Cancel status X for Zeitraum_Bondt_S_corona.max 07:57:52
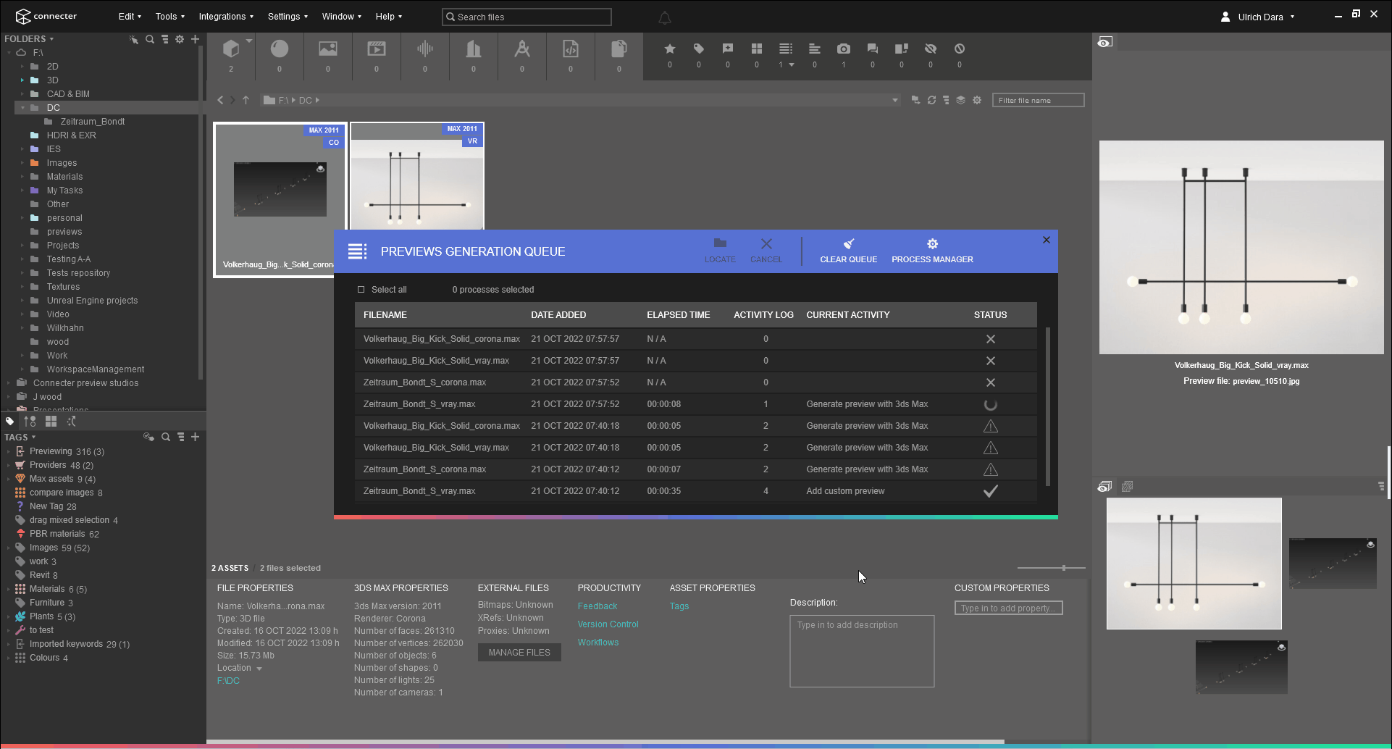The image size is (1392, 749). tap(991, 382)
